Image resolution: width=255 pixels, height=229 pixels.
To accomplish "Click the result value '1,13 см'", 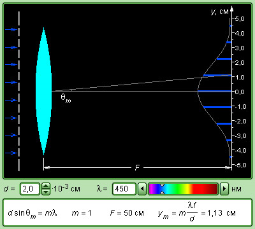I will pos(221,213).
